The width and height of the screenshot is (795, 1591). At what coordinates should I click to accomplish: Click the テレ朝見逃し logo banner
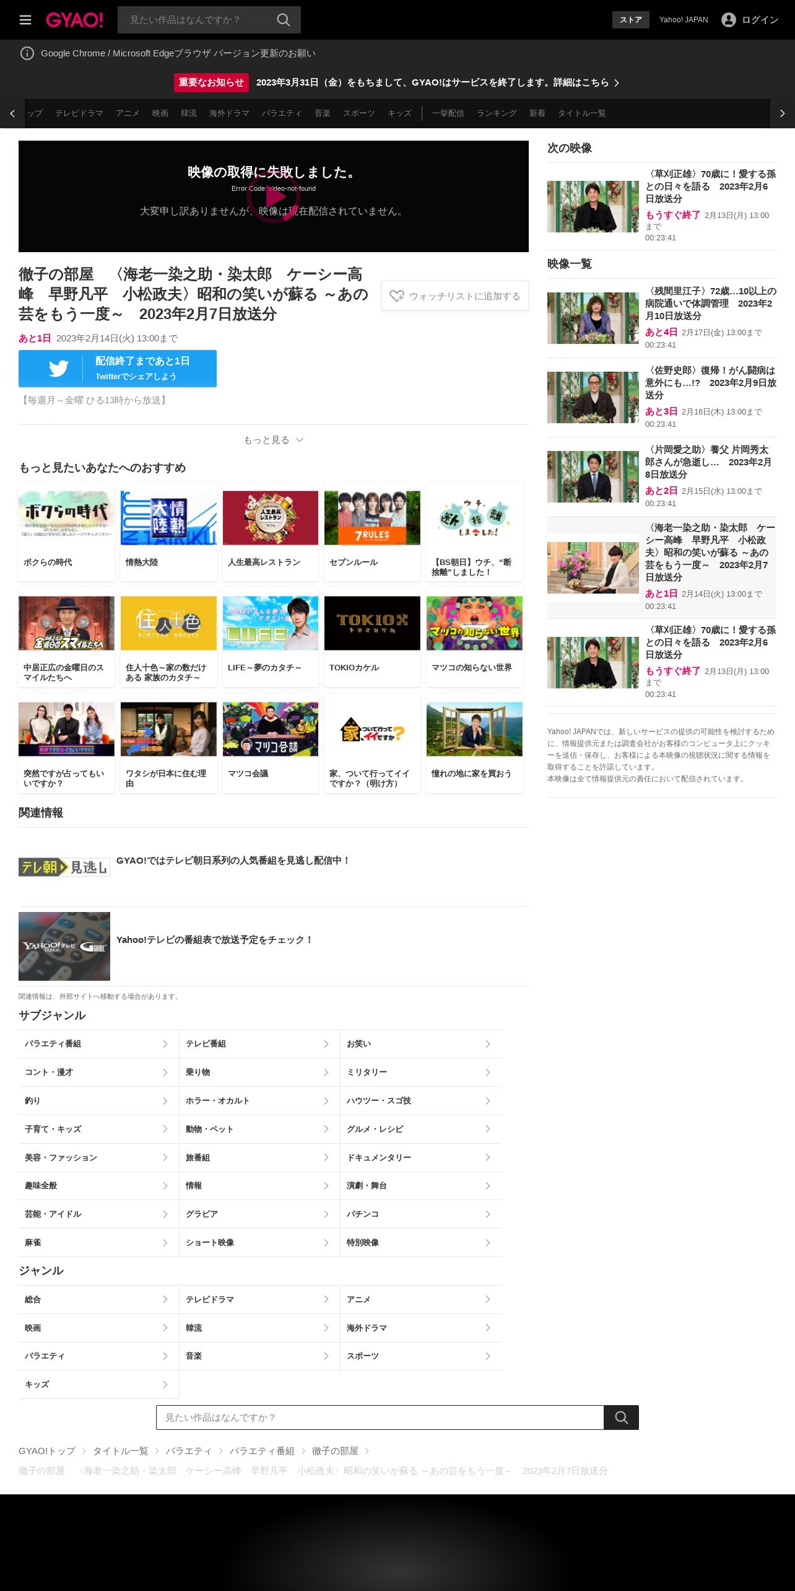pyautogui.click(x=64, y=867)
